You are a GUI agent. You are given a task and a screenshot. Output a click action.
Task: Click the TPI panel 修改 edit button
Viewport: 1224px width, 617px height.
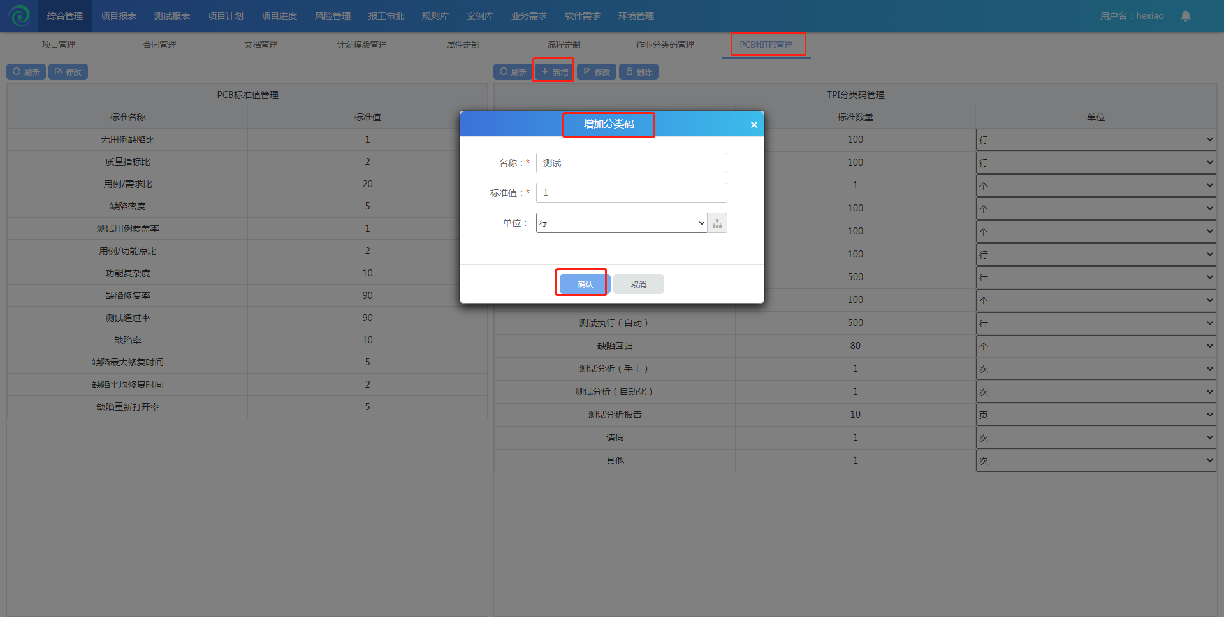coord(597,72)
